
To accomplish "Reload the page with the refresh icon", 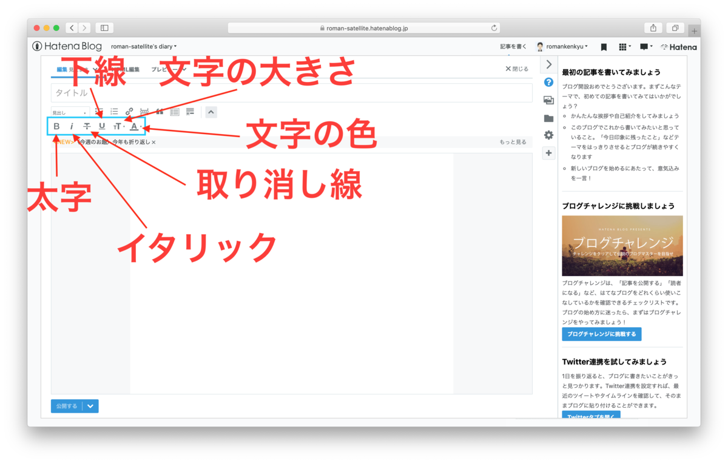I will tap(494, 28).
